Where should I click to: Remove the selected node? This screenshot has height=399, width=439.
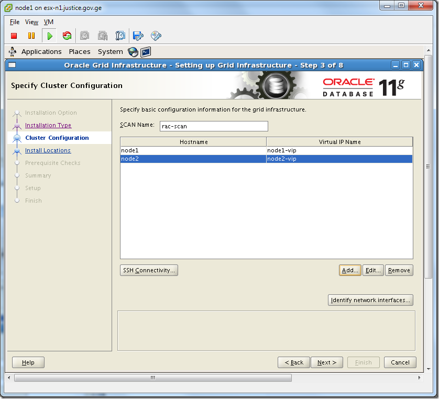click(x=399, y=270)
